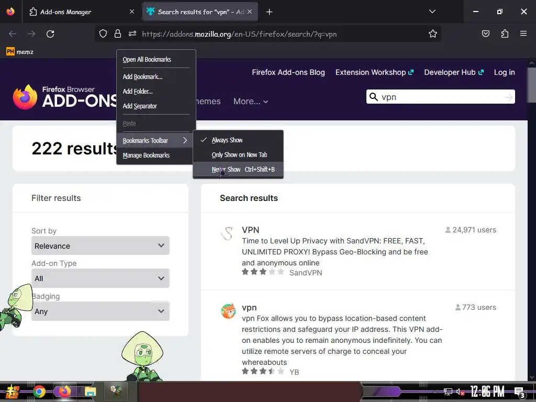Open the plant icon app on taskbar

[116, 392]
